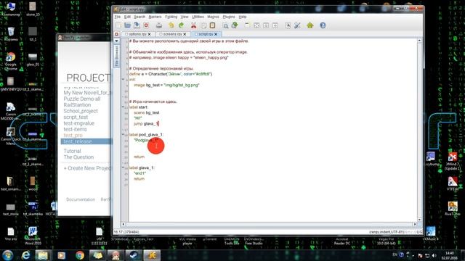Click the Global Options tools icon
465x261 pixels.
click(x=297, y=25)
